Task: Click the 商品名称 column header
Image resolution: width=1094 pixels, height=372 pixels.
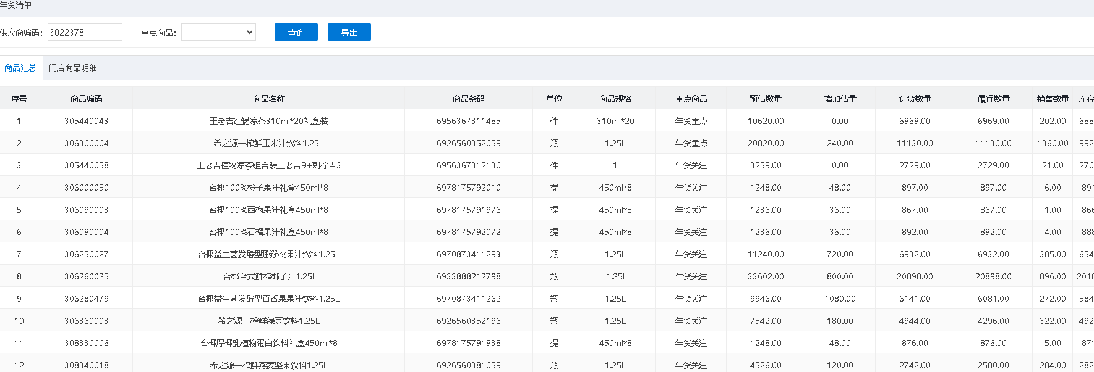Action: tap(268, 99)
